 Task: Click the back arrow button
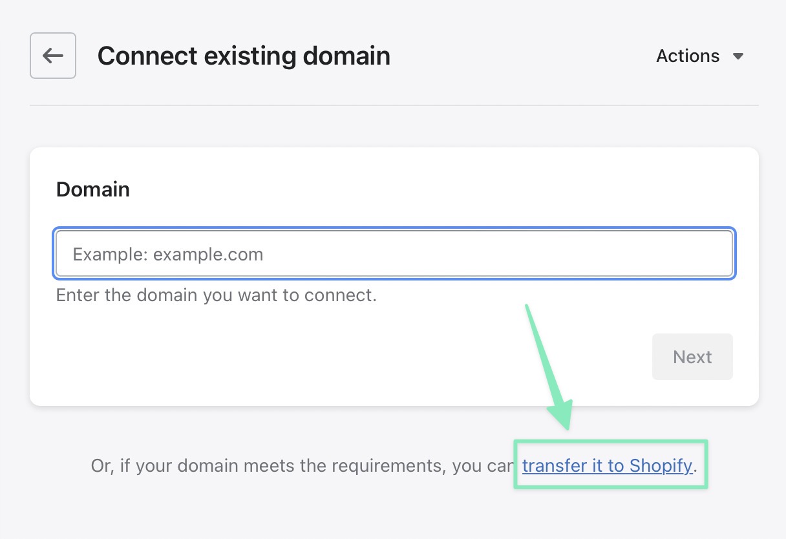[53, 56]
